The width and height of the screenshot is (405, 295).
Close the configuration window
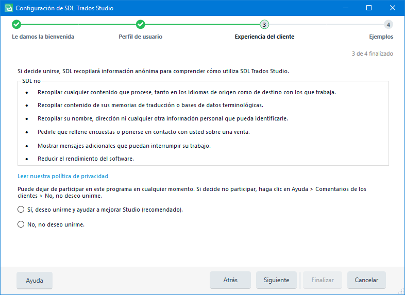coord(393,8)
